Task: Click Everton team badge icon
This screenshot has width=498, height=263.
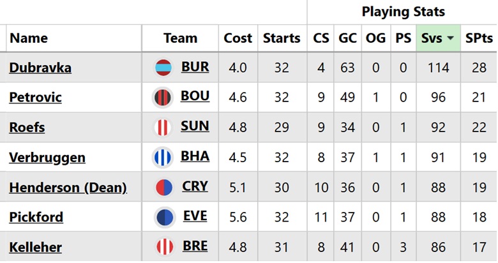Action: pyautogui.click(x=164, y=217)
